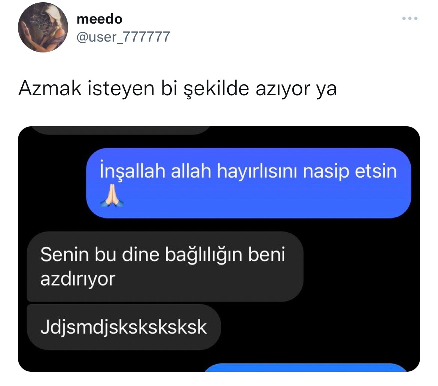Open the three-dots more options menu
The image size is (438, 386).
click(x=410, y=18)
